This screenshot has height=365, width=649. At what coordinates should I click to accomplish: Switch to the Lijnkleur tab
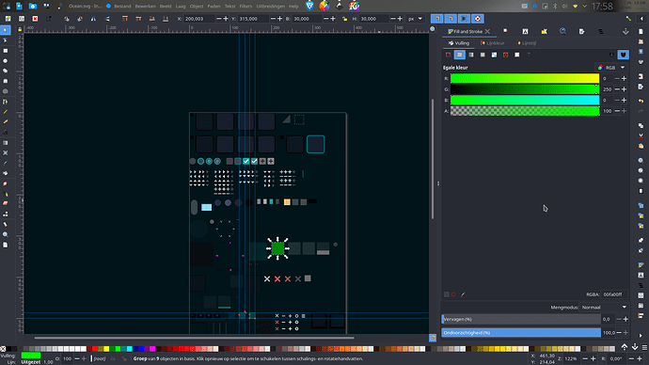[492, 43]
